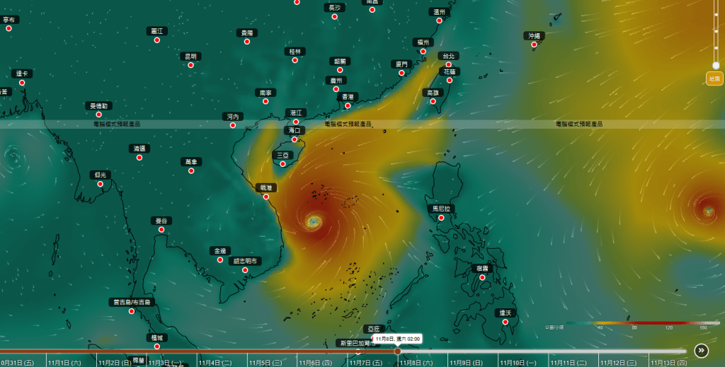Screen dimensions: 725x367
Task: Select the 曼谷 city marker
Action: (162, 230)
